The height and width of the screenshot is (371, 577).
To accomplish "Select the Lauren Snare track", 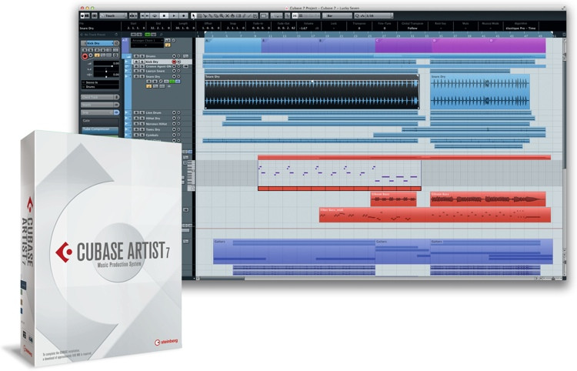I will (155, 71).
